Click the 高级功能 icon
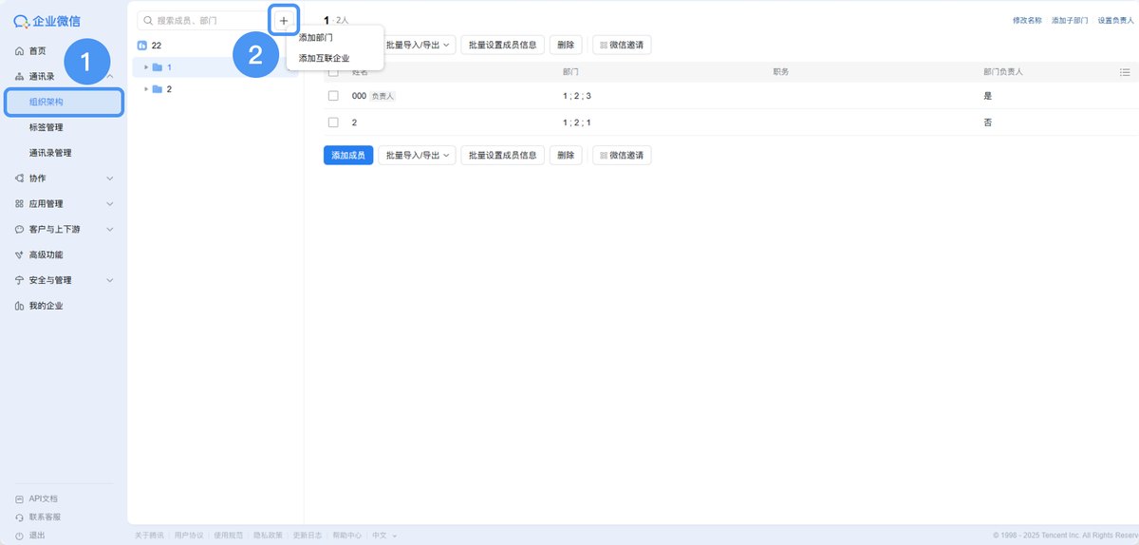1139x545 pixels. coord(20,255)
